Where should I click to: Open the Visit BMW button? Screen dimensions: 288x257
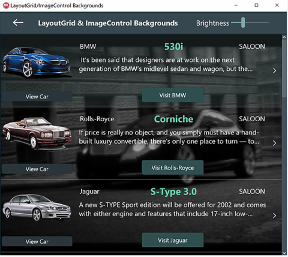[x=173, y=95]
